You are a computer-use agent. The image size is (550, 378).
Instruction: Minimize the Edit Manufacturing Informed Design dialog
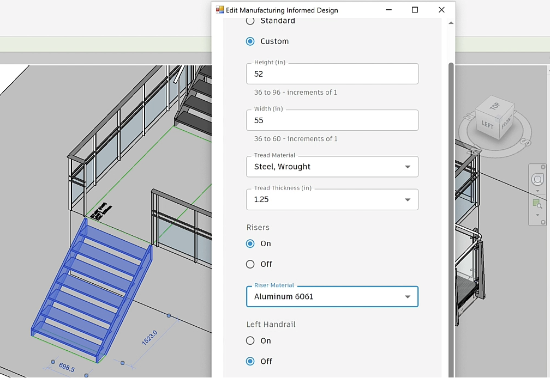tap(388, 10)
